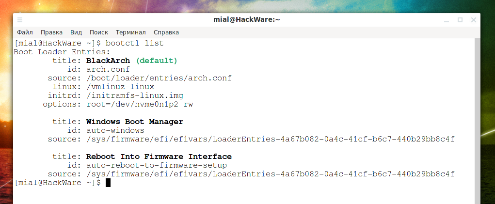Open the Справка menu
This screenshot has height=204, width=495.
click(x=166, y=32)
